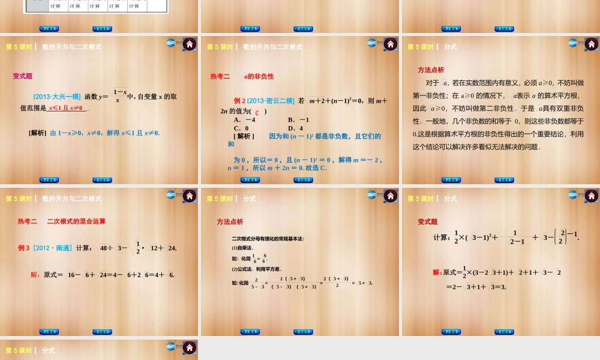Screen dimensions: 600x360
Task: Click the left blue button on the top right slide
Action: coord(451,29)
